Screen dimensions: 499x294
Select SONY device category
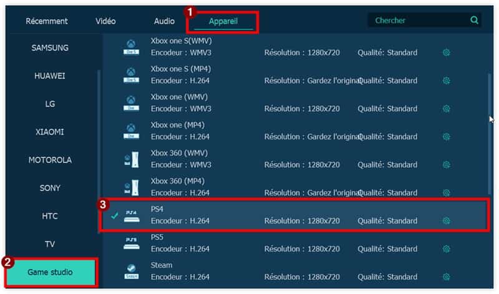pos(50,188)
